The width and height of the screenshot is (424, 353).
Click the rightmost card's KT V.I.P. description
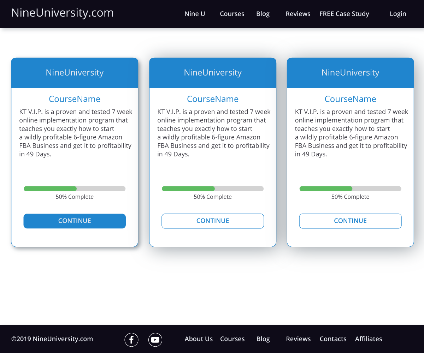[352, 133]
